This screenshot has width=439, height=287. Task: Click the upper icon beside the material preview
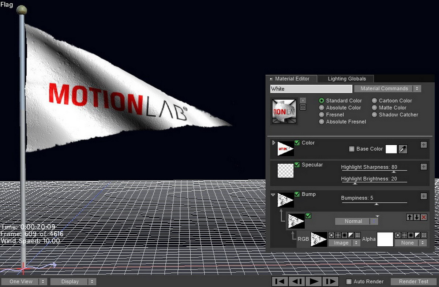[x=303, y=100]
